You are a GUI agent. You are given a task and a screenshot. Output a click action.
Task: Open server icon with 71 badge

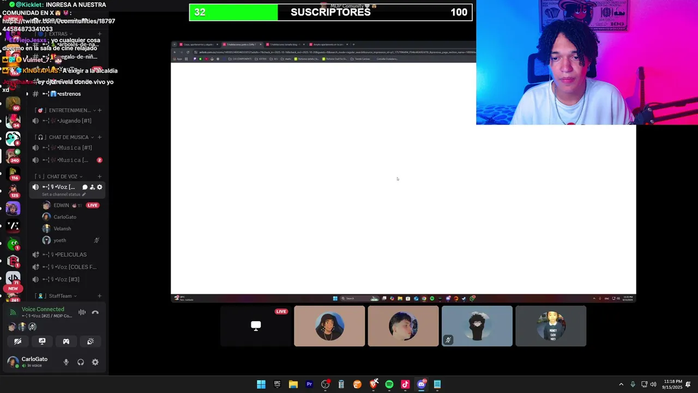click(x=13, y=278)
